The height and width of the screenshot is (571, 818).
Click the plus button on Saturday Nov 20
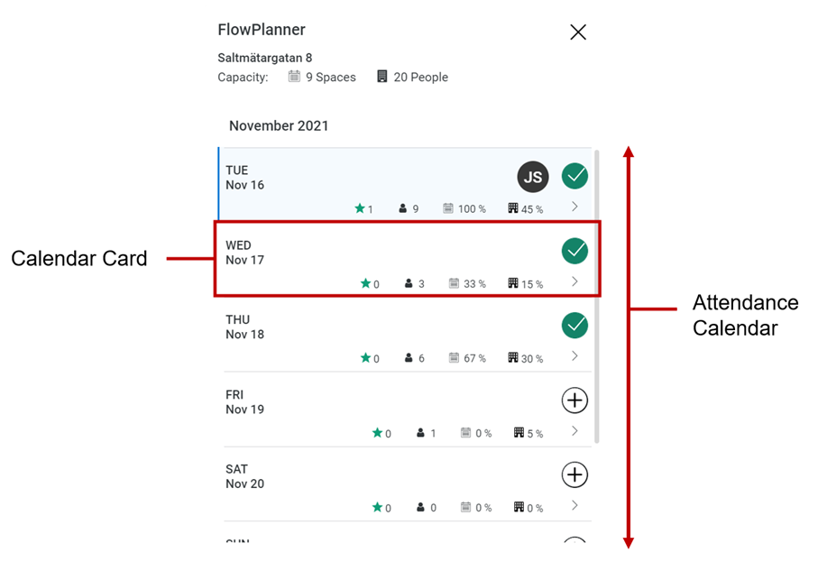click(574, 474)
